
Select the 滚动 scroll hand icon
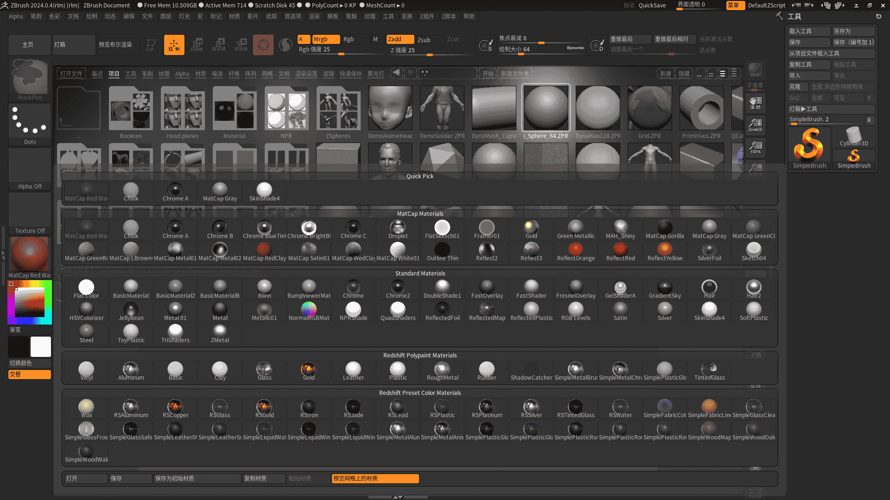pyautogui.click(x=755, y=104)
